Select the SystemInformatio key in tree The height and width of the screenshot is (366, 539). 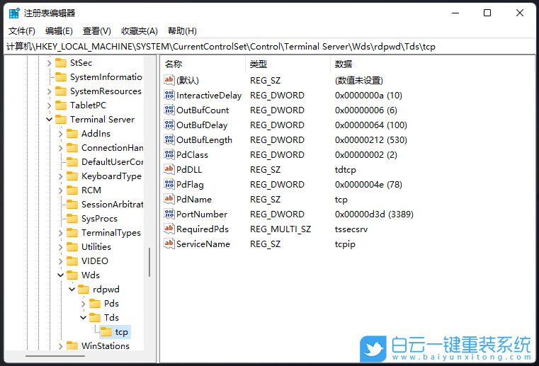click(x=106, y=77)
